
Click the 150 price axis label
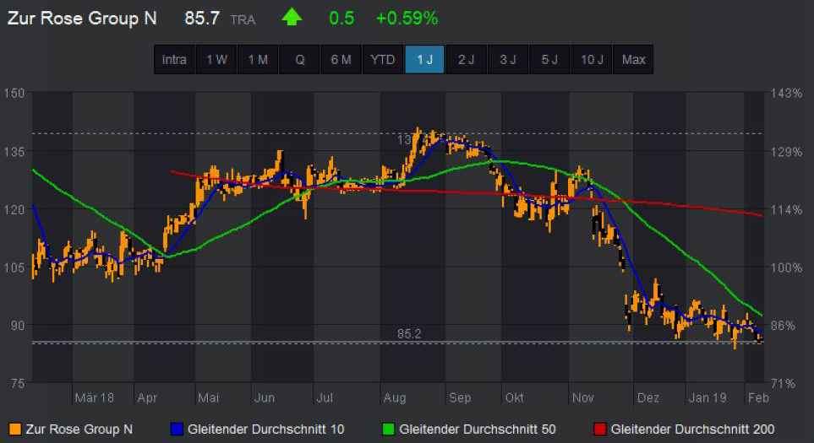14,94
